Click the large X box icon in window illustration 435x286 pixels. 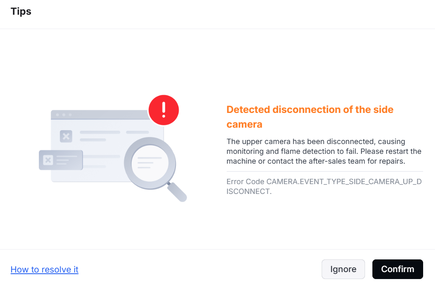coord(66,136)
